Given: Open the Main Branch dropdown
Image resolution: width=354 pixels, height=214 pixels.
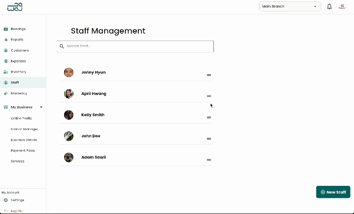Looking at the screenshot, I should pos(290,6).
